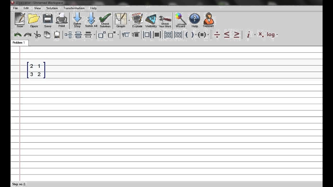The image size is (333, 187).
Task: Insert the division sign
Action: click(217, 35)
